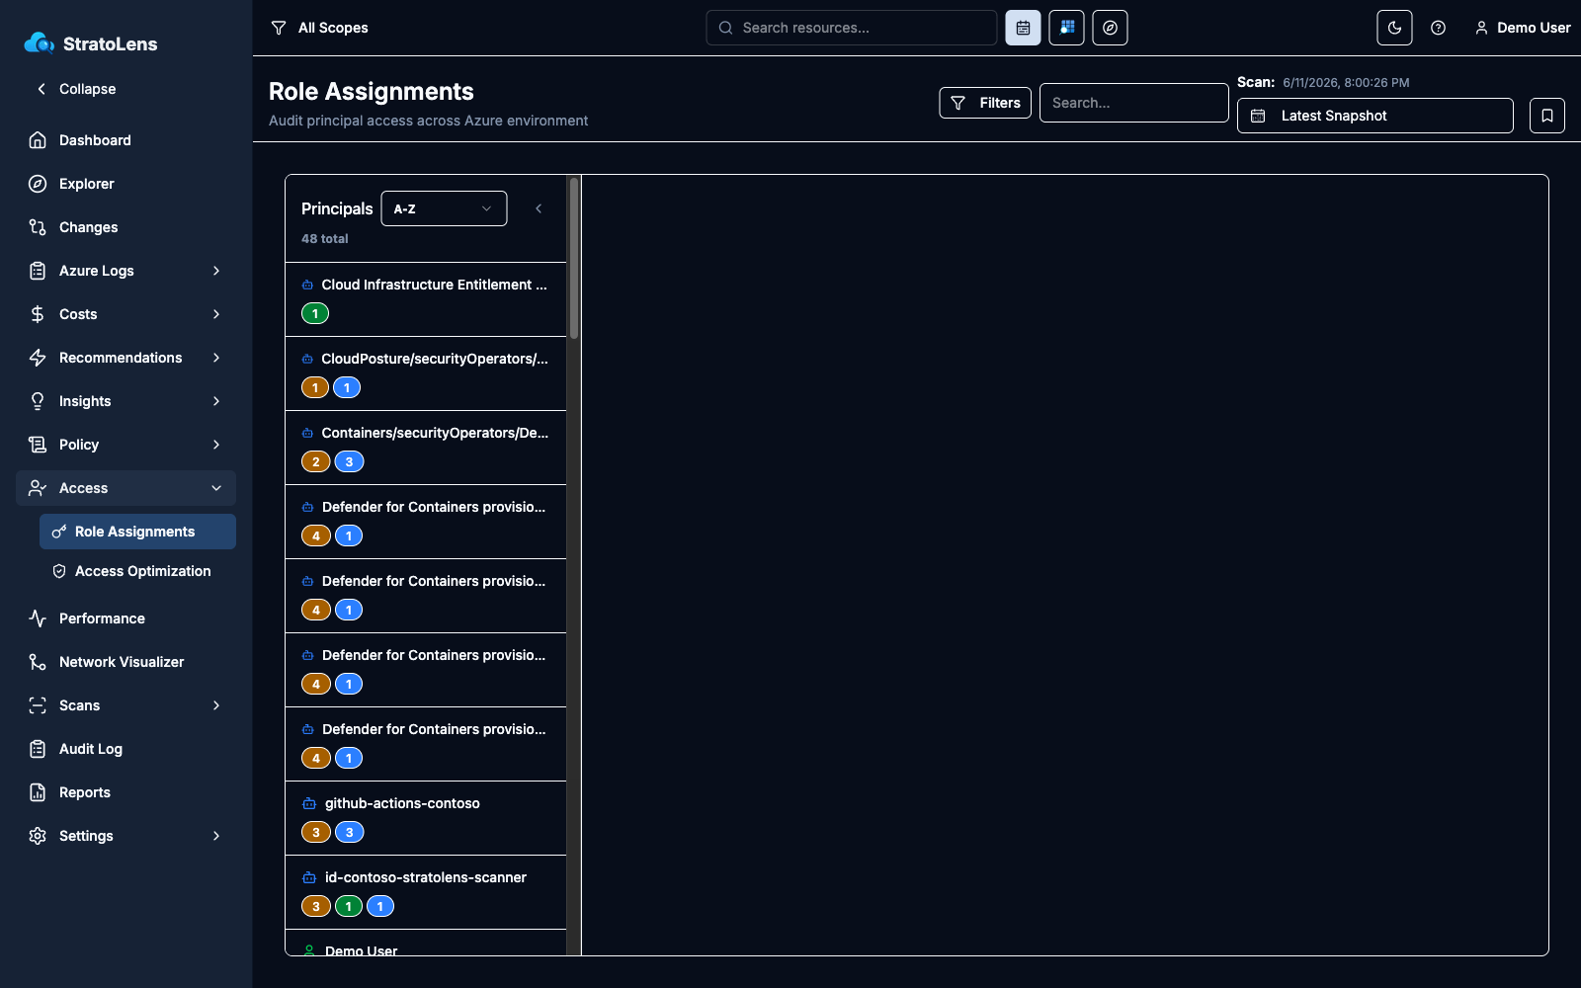
Task: Click the Changes branch icon in sidebar
Action: pos(38,227)
